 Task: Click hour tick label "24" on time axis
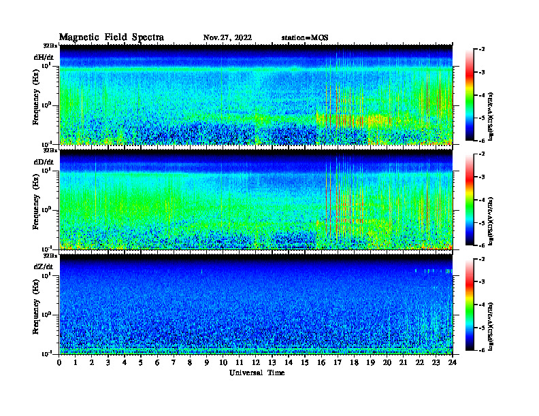point(453,363)
